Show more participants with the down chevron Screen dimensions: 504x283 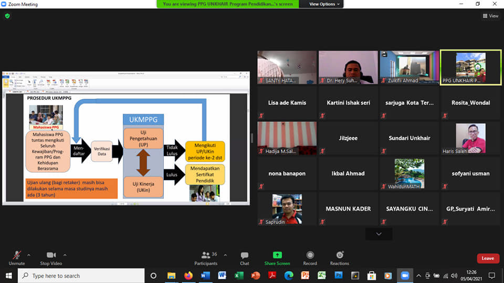click(x=379, y=234)
